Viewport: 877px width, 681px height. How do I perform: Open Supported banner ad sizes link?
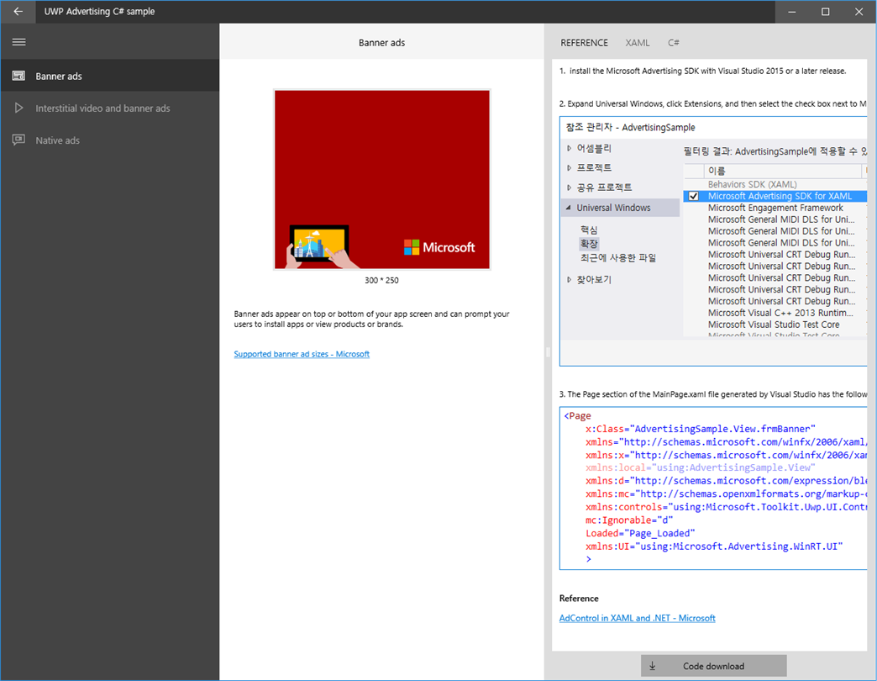[x=302, y=354]
